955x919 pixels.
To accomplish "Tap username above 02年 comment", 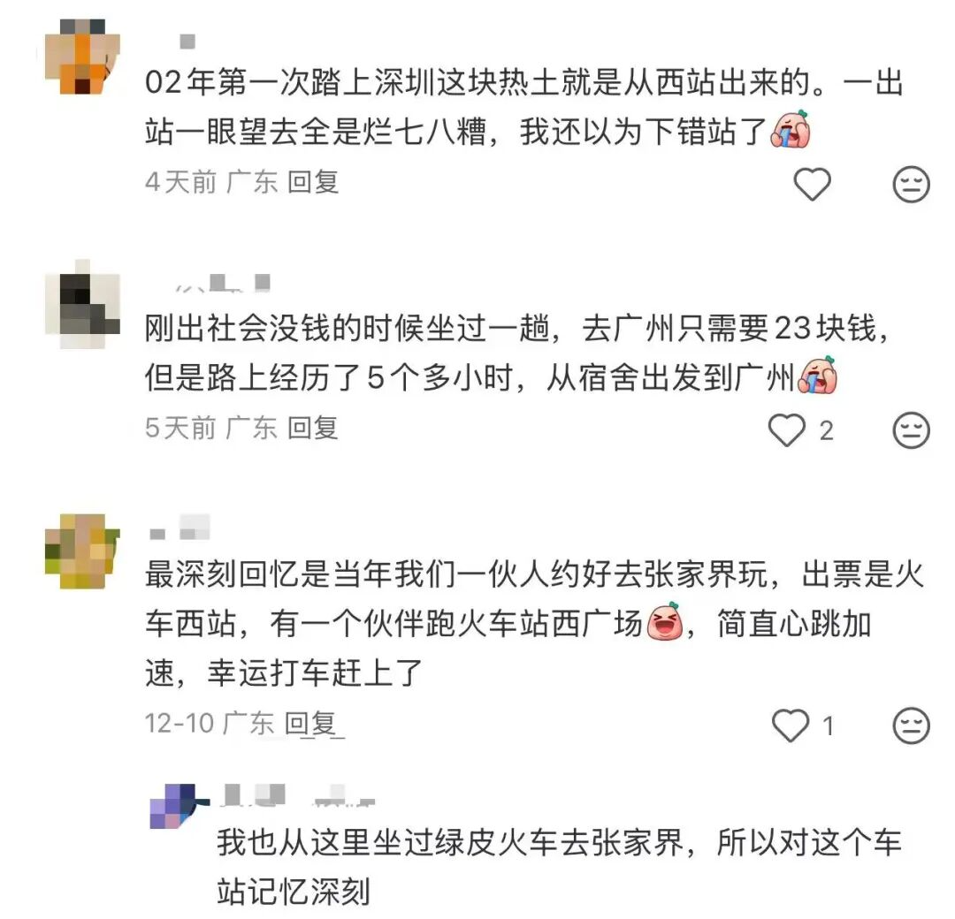I will [x=187, y=42].
